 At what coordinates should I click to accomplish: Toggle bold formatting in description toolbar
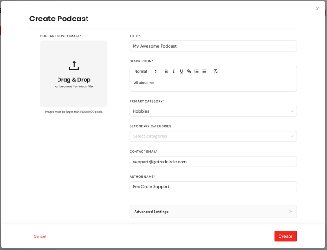pos(166,71)
